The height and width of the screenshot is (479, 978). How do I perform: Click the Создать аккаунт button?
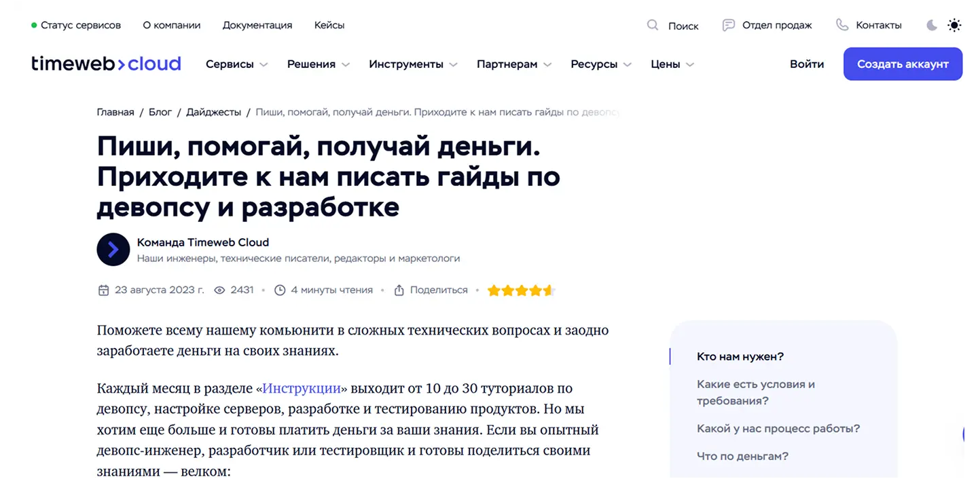tap(903, 64)
